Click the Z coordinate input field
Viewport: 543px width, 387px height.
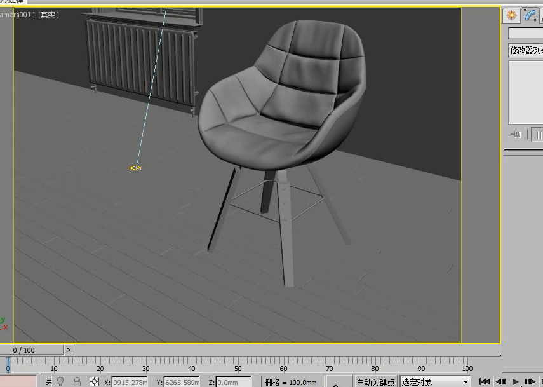[x=234, y=383]
